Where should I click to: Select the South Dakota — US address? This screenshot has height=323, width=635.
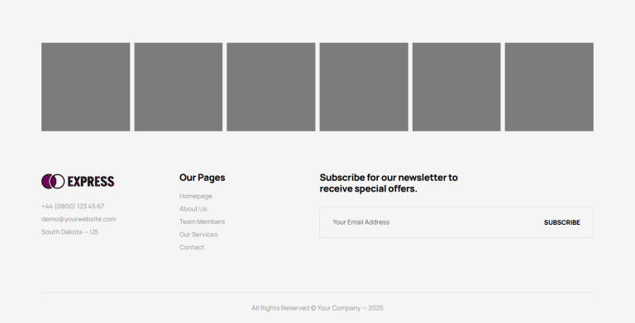point(70,232)
